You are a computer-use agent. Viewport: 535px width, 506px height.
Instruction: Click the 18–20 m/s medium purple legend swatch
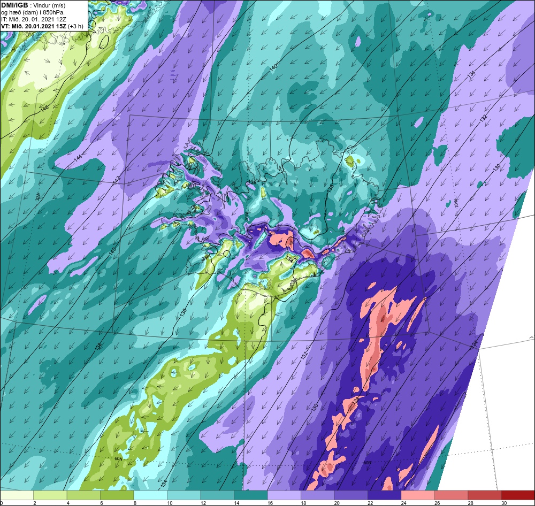tap(318, 495)
